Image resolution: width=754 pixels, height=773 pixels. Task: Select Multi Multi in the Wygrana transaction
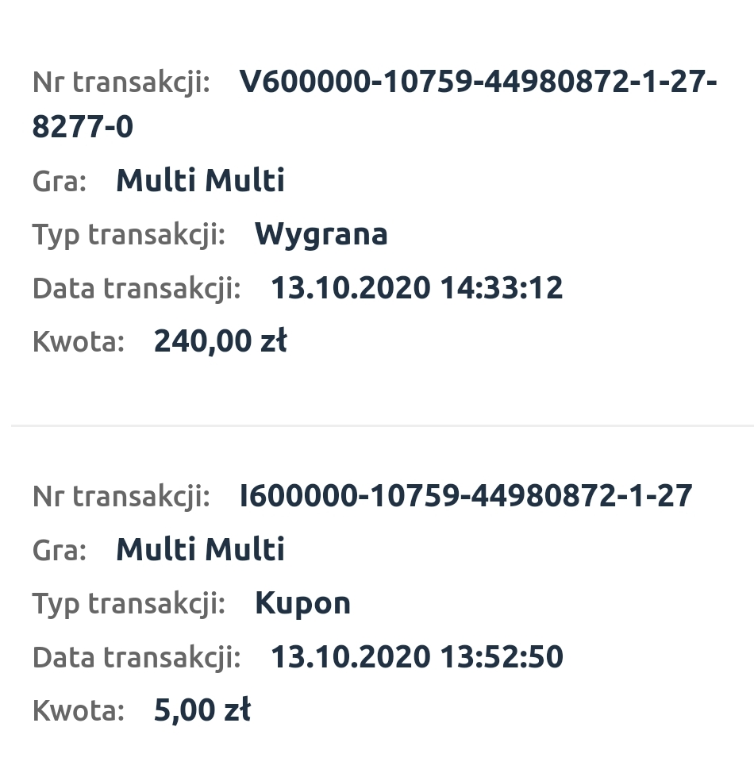(200, 181)
